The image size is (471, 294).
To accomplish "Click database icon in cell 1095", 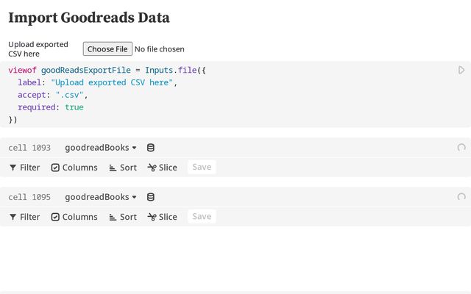I will click(x=151, y=197).
